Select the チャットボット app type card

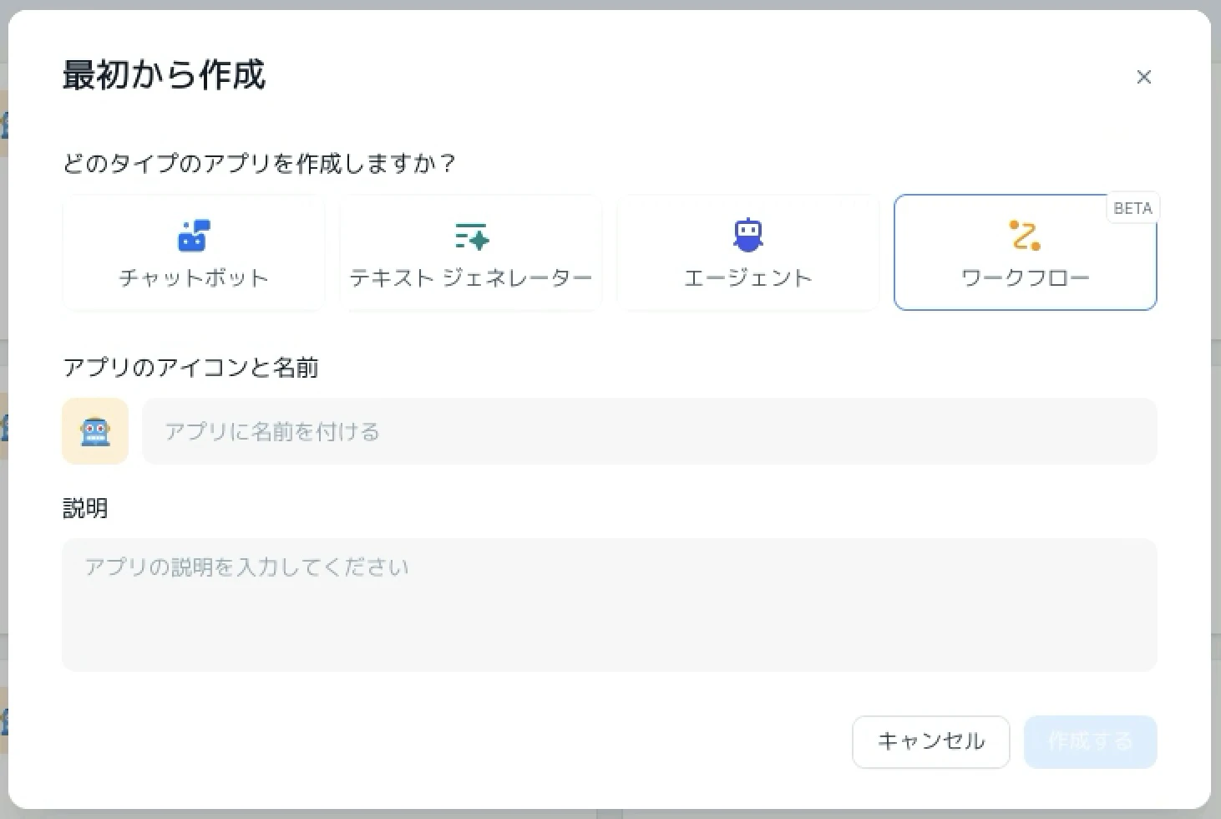pyautogui.click(x=193, y=252)
